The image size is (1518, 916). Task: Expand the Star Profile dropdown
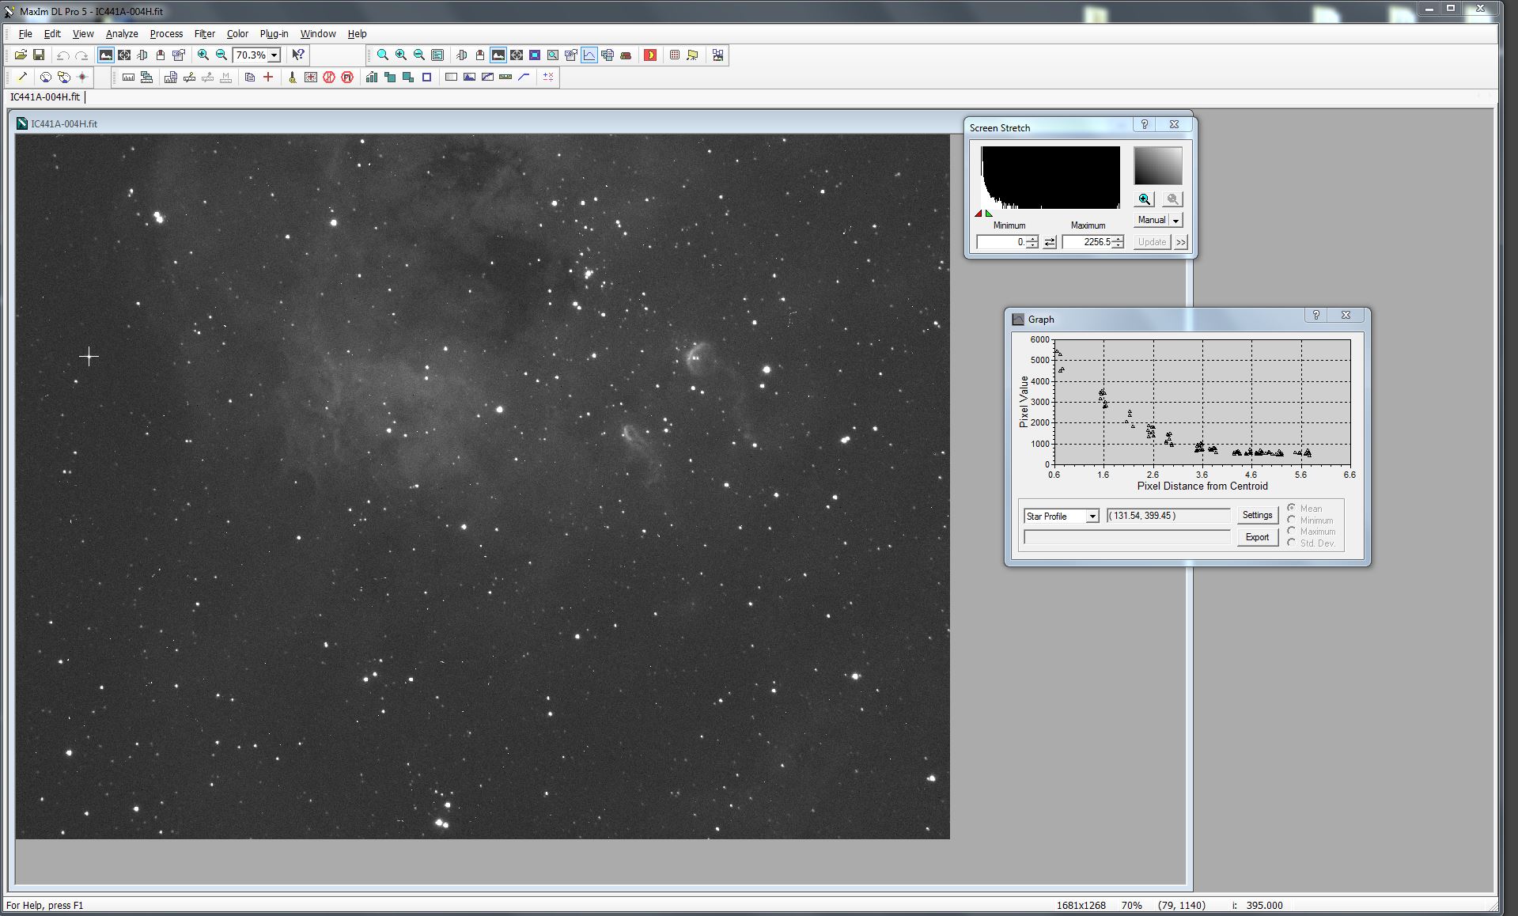pos(1092,517)
